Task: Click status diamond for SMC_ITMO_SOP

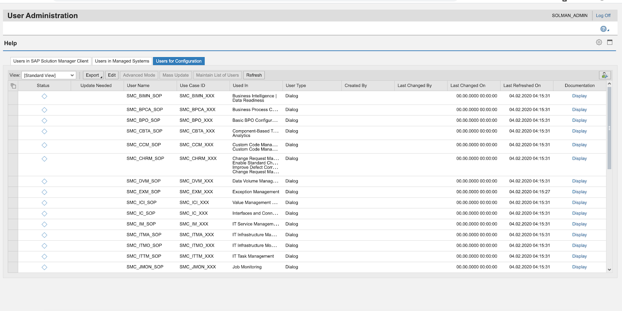Action: coord(44,246)
